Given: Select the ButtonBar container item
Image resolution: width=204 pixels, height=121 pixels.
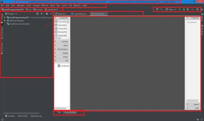Looking at the screenshot, I should tap(61, 35).
